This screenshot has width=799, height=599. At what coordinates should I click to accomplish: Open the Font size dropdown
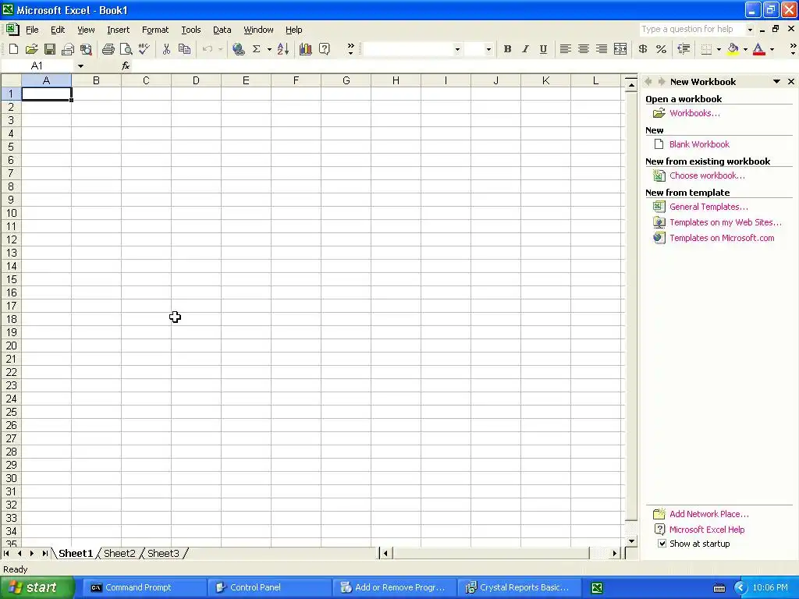pyautogui.click(x=488, y=49)
